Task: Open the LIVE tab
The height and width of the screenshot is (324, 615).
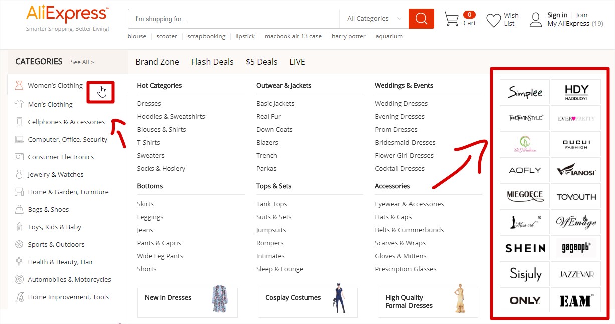Action: click(x=297, y=62)
